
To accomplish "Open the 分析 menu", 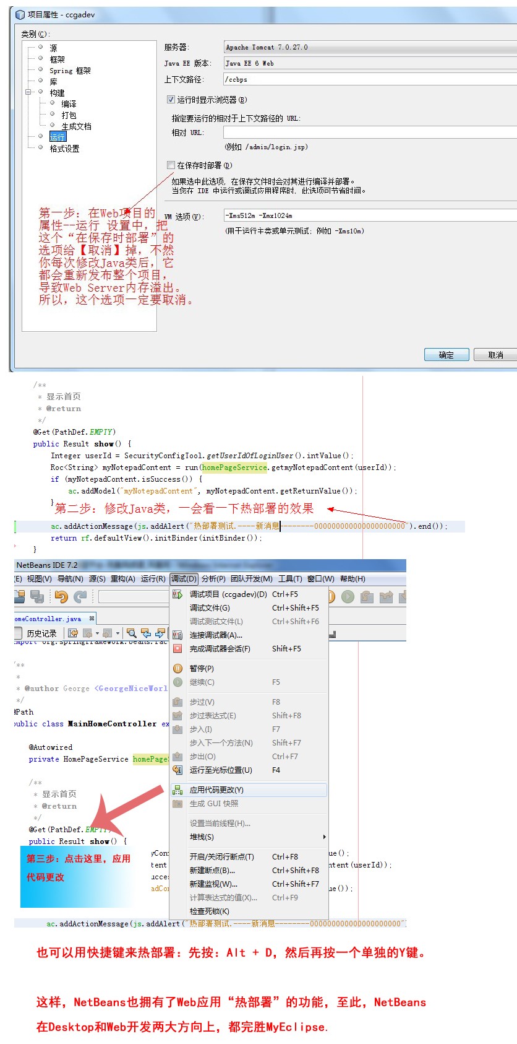I will coord(213,579).
